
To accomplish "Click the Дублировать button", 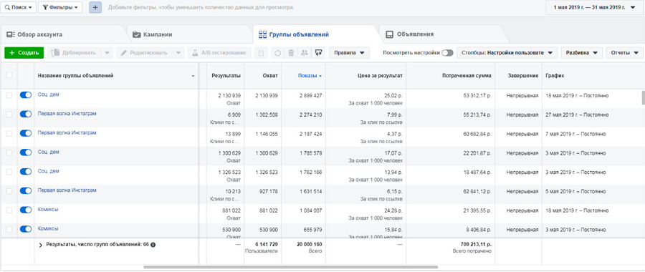I will click(75, 53).
